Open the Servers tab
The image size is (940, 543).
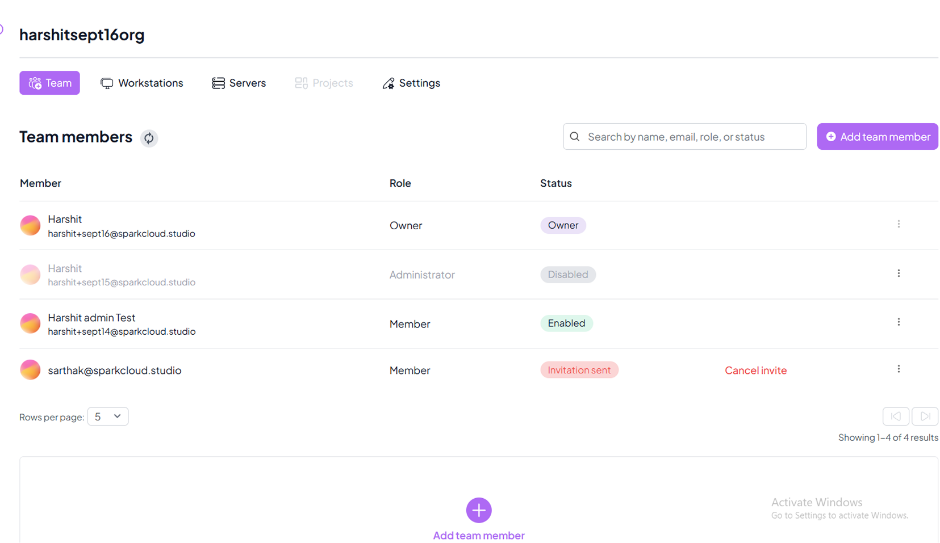click(x=239, y=83)
